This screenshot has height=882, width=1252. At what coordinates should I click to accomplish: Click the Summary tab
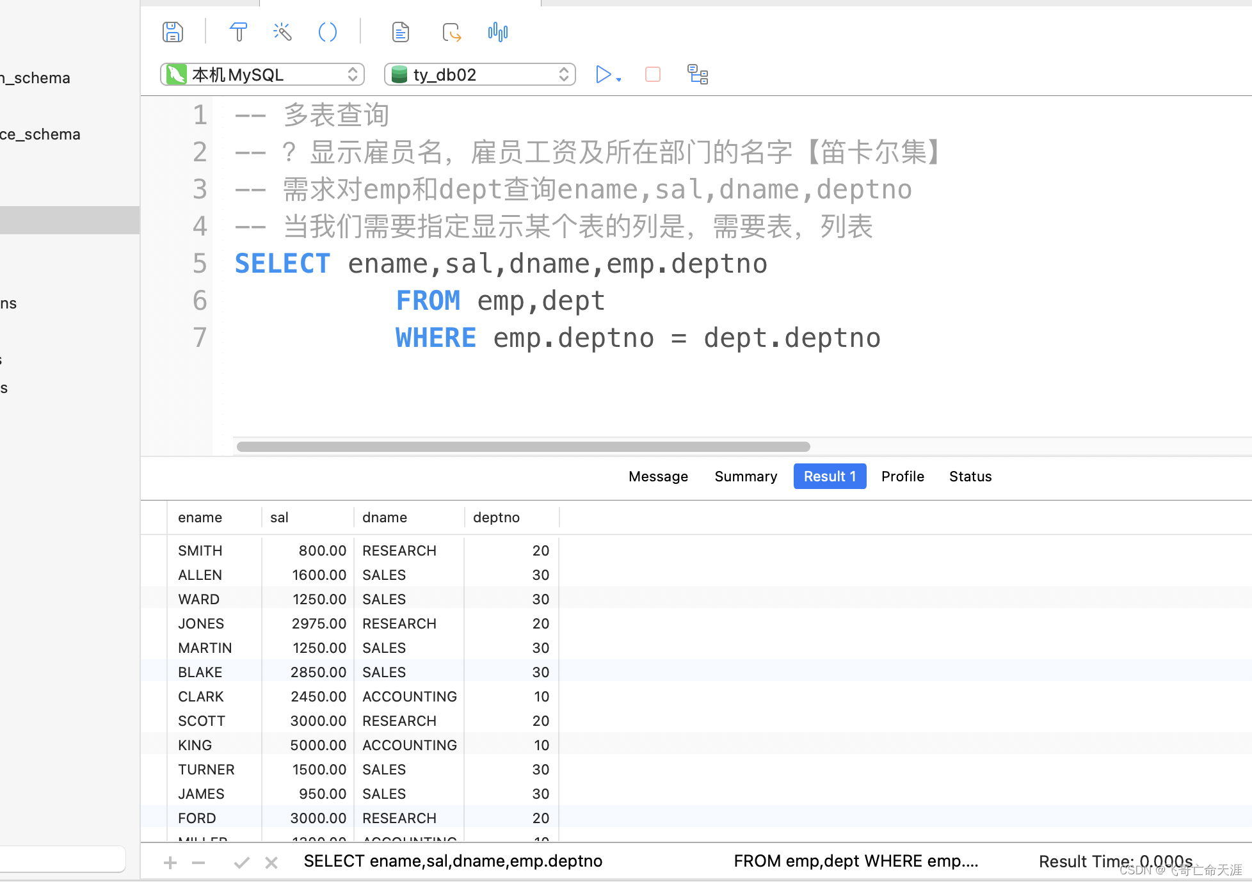(744, 476)
